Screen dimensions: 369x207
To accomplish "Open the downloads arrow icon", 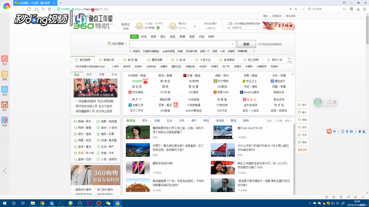I will (x=358, y=9).
